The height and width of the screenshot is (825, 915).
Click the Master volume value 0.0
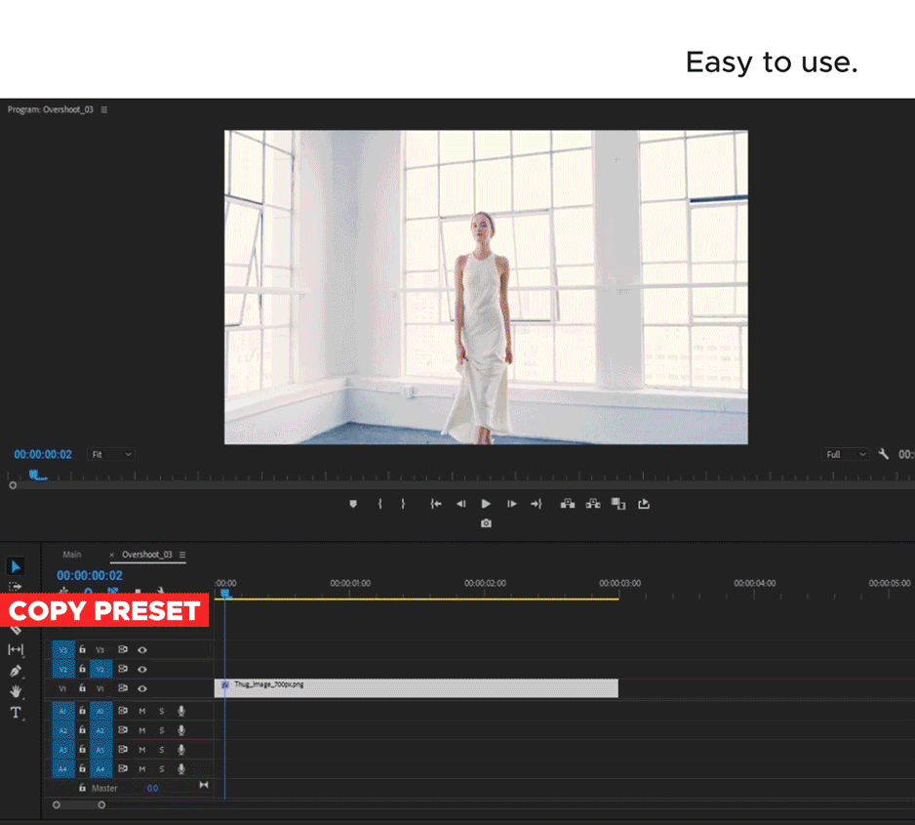152,788
